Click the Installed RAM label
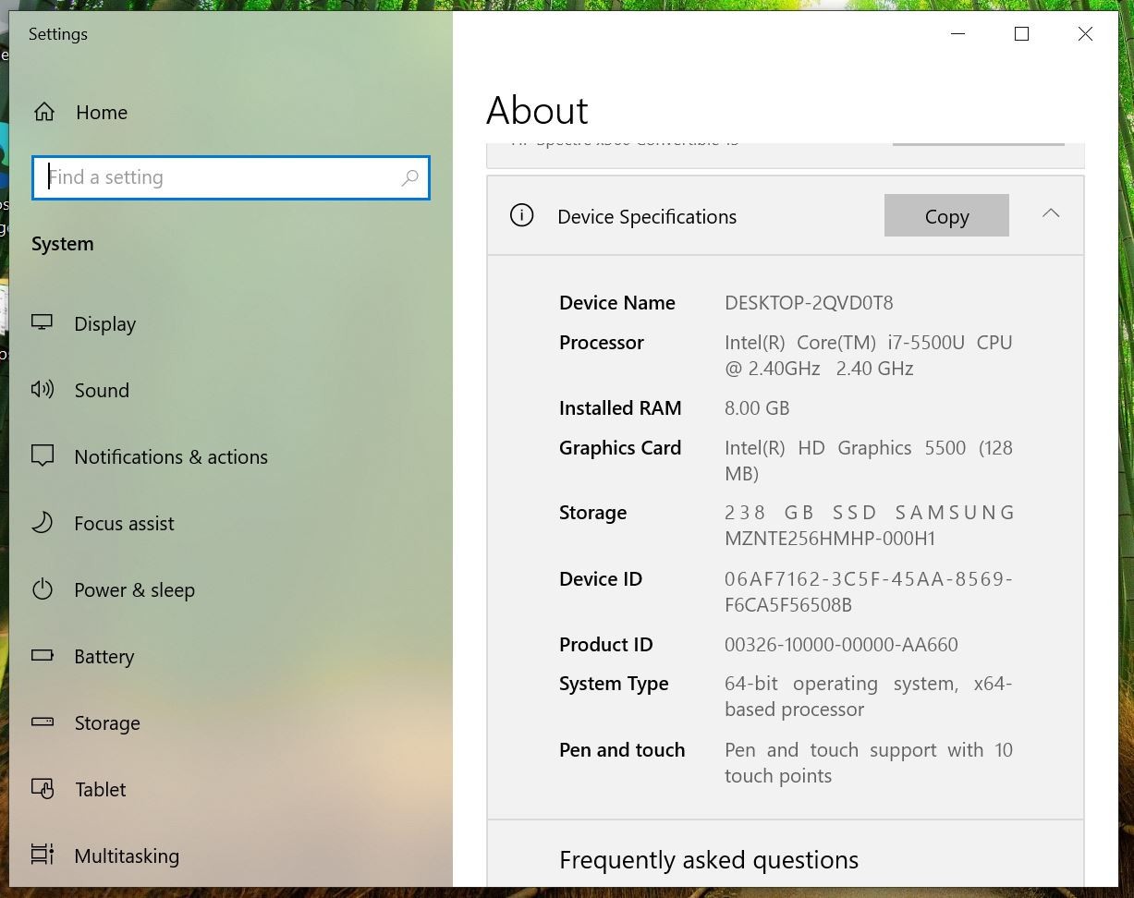 [x=620, y=407]
